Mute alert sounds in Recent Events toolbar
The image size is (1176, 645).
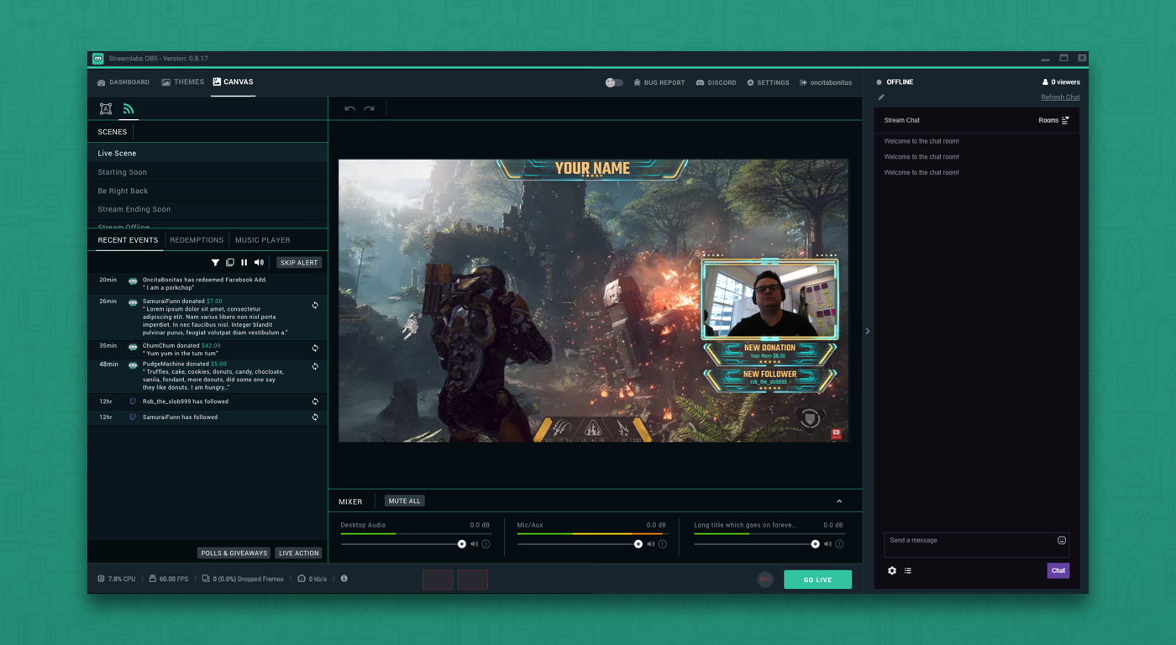coord(259,263)
